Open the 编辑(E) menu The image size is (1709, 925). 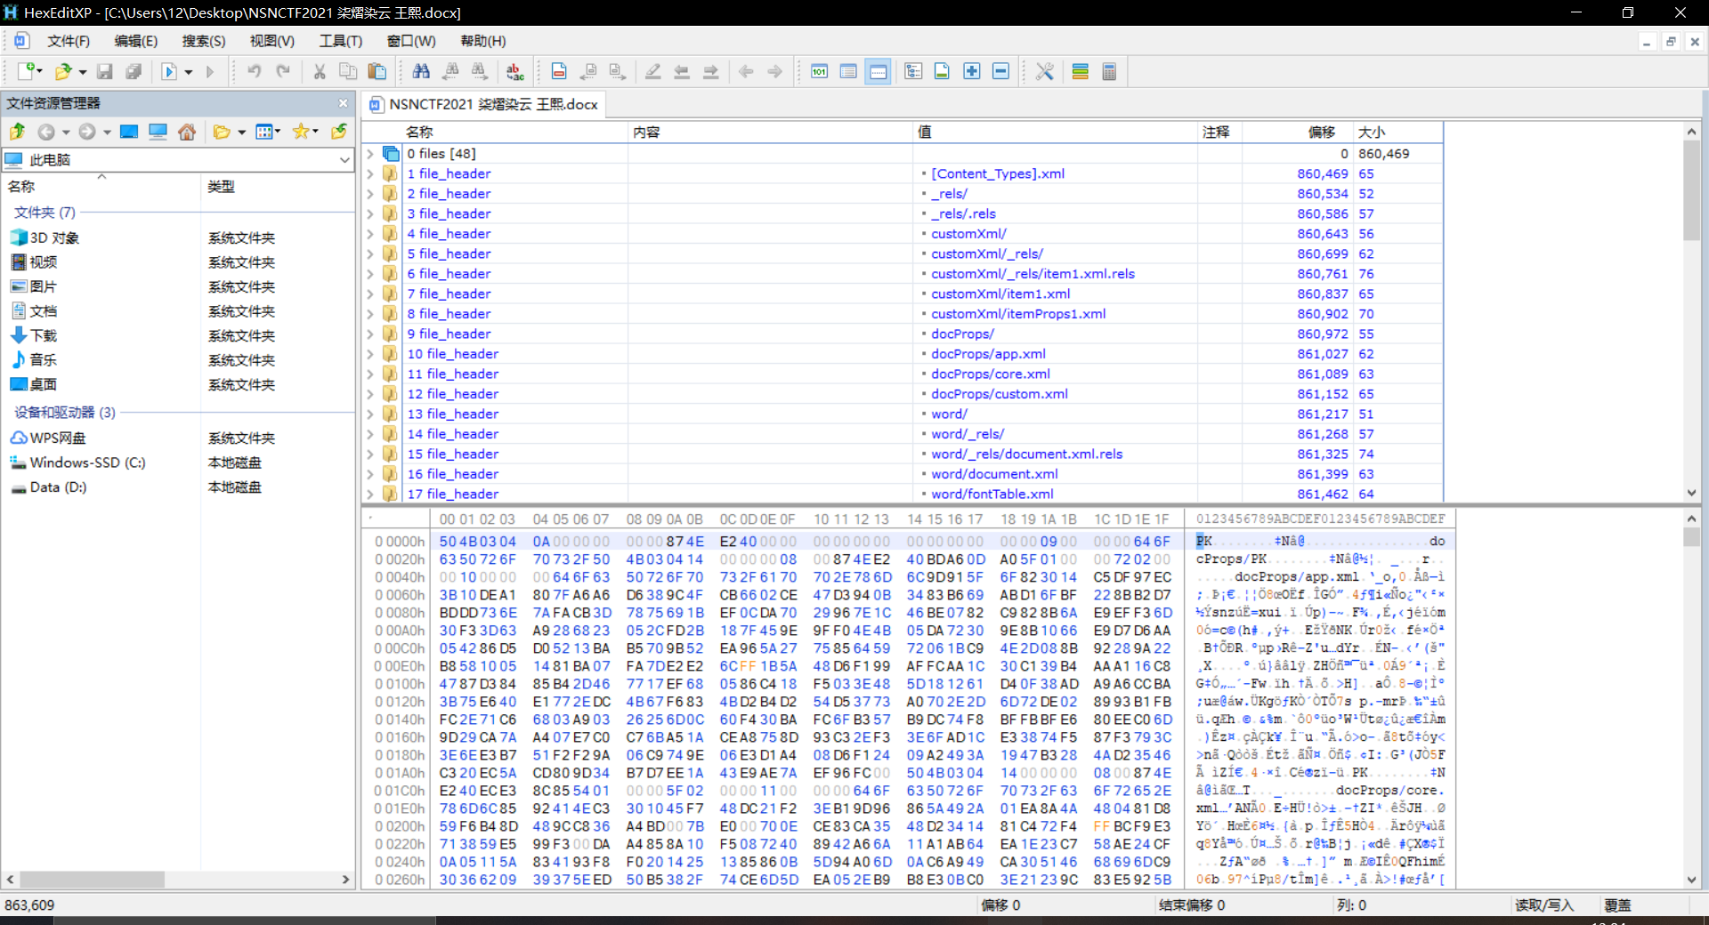click(136, 41)
